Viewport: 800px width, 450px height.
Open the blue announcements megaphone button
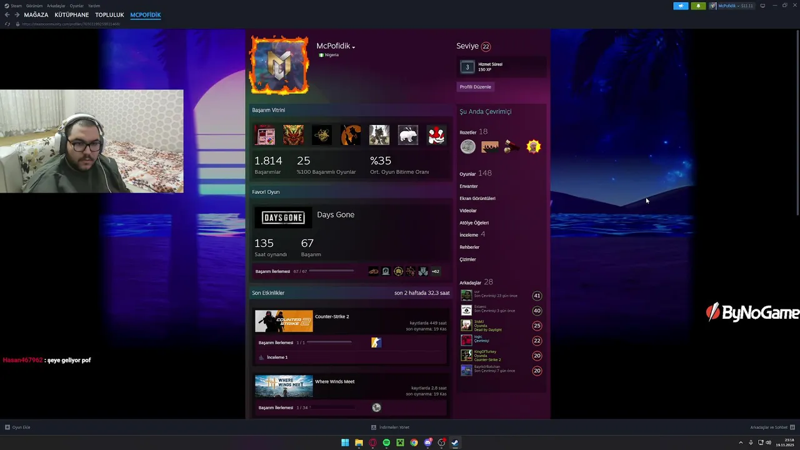point(681,6)
